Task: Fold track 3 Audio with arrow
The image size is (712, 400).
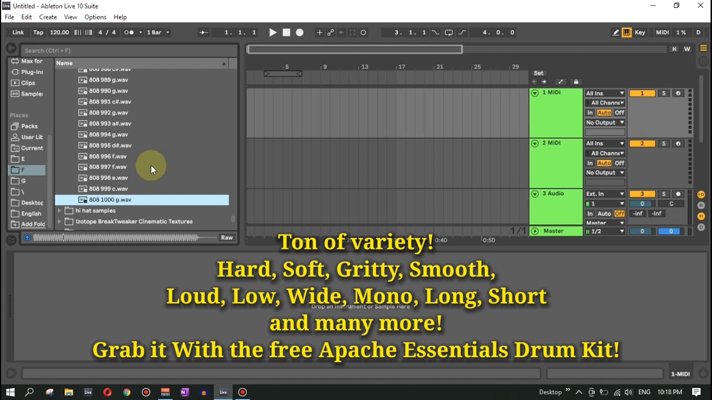Action: [x=535, y=194]
